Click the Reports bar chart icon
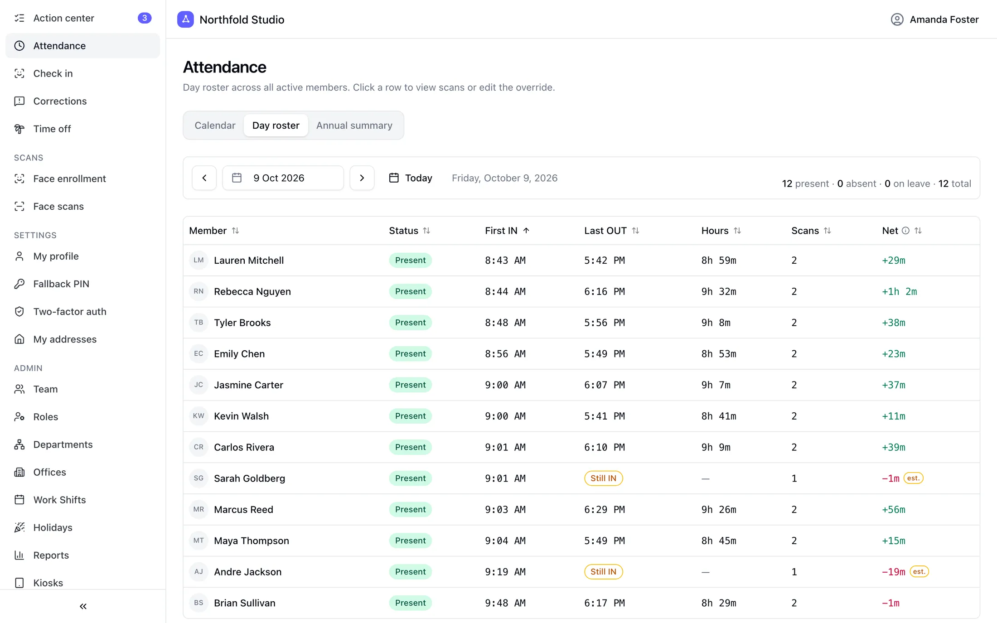This screenshot has height=623, width=997. tap(19, 555)
